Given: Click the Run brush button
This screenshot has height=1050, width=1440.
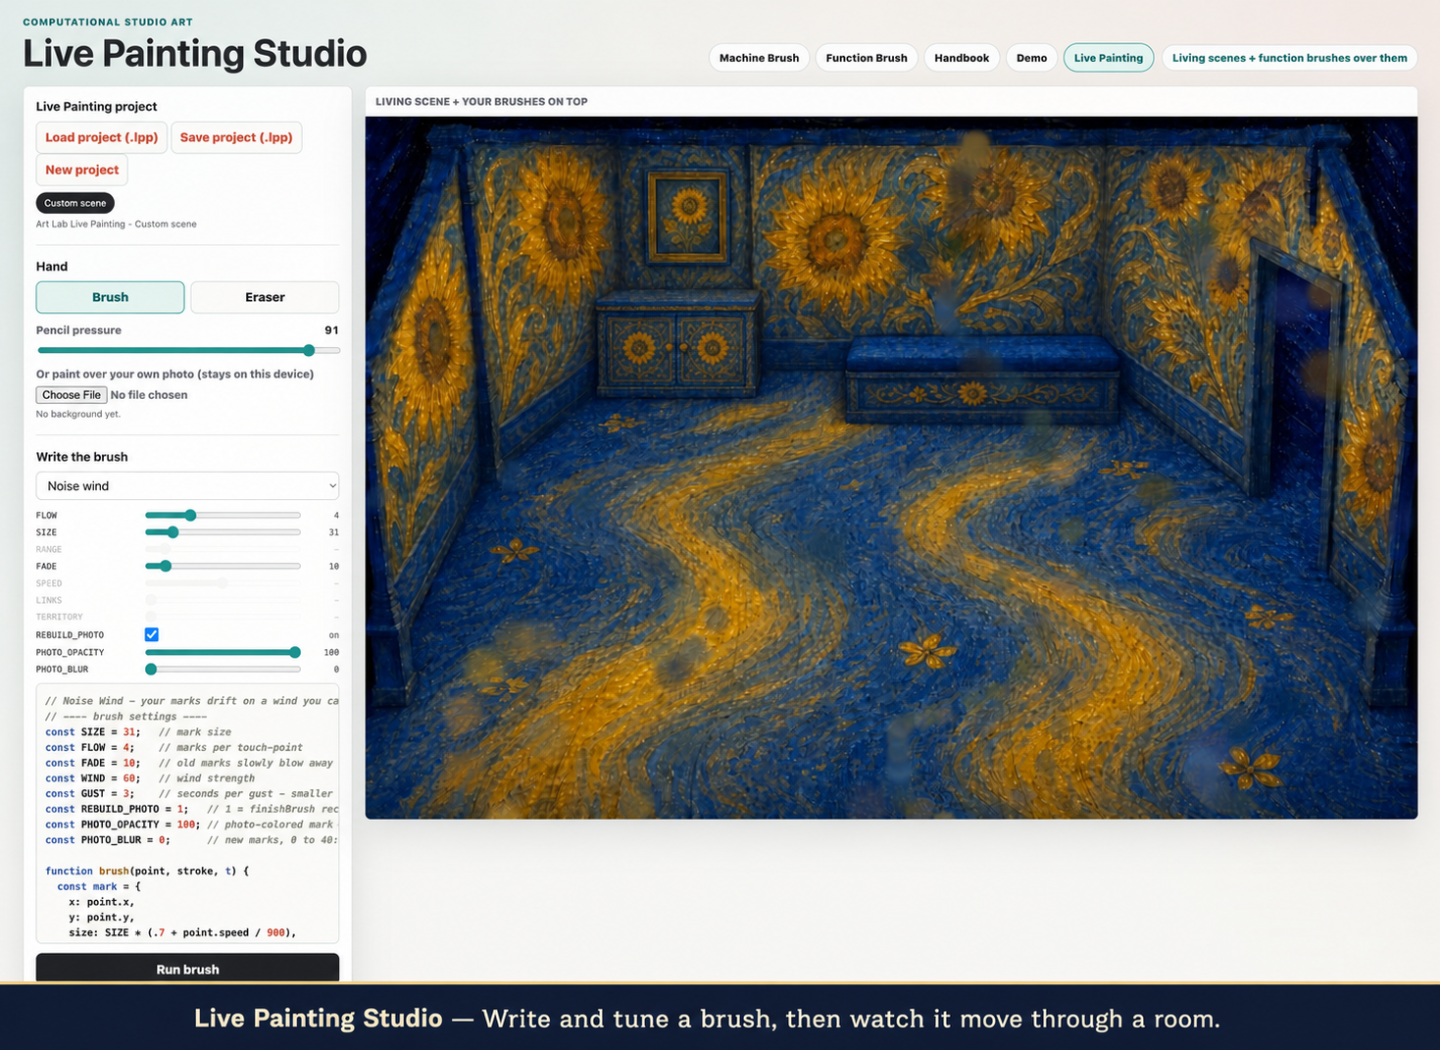Looking at the screenshot, I should [x=187, y=969].
